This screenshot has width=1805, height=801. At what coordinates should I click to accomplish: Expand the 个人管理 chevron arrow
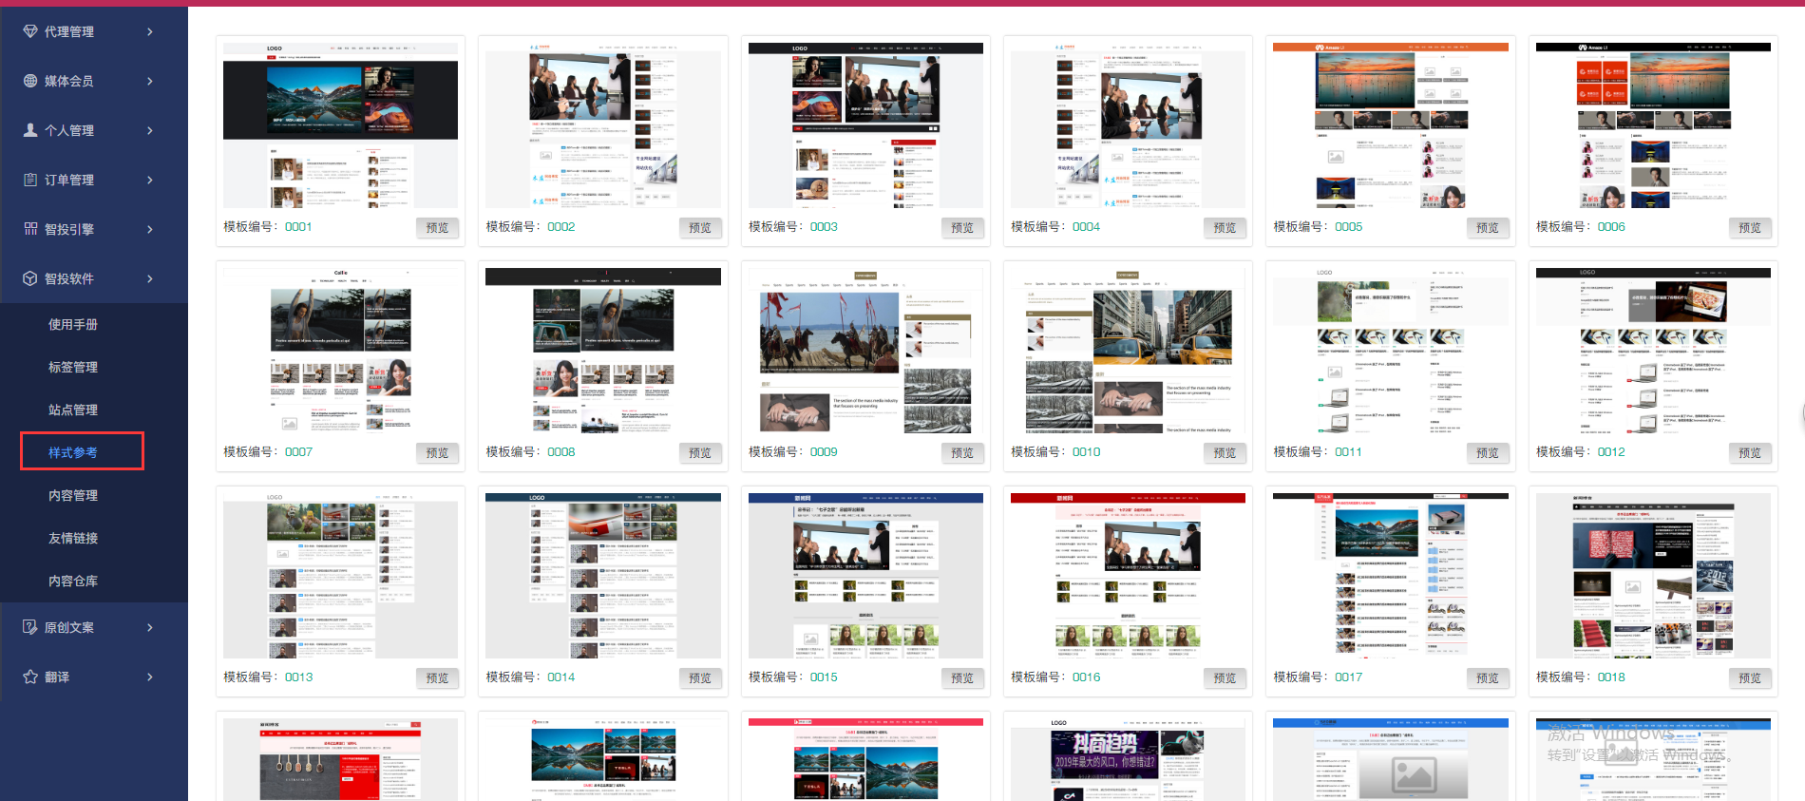(150, 130)
